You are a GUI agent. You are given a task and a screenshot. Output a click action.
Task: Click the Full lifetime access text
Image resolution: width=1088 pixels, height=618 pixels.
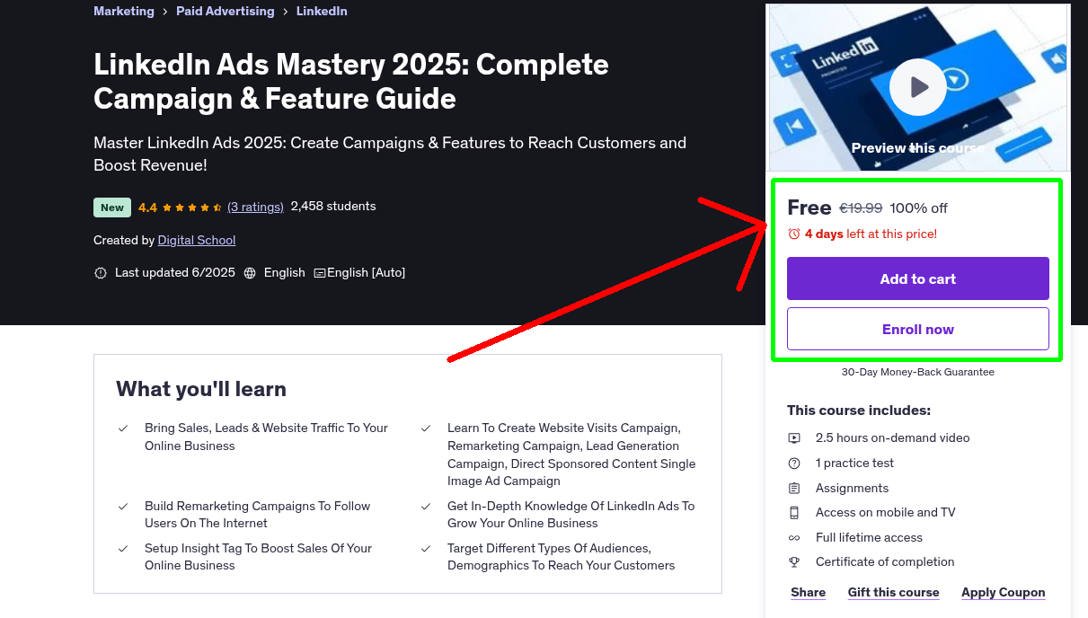(870, 538)
